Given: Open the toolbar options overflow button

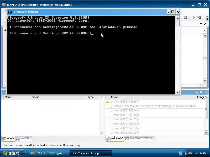Looking at the screenshot, I should [207, 18].
